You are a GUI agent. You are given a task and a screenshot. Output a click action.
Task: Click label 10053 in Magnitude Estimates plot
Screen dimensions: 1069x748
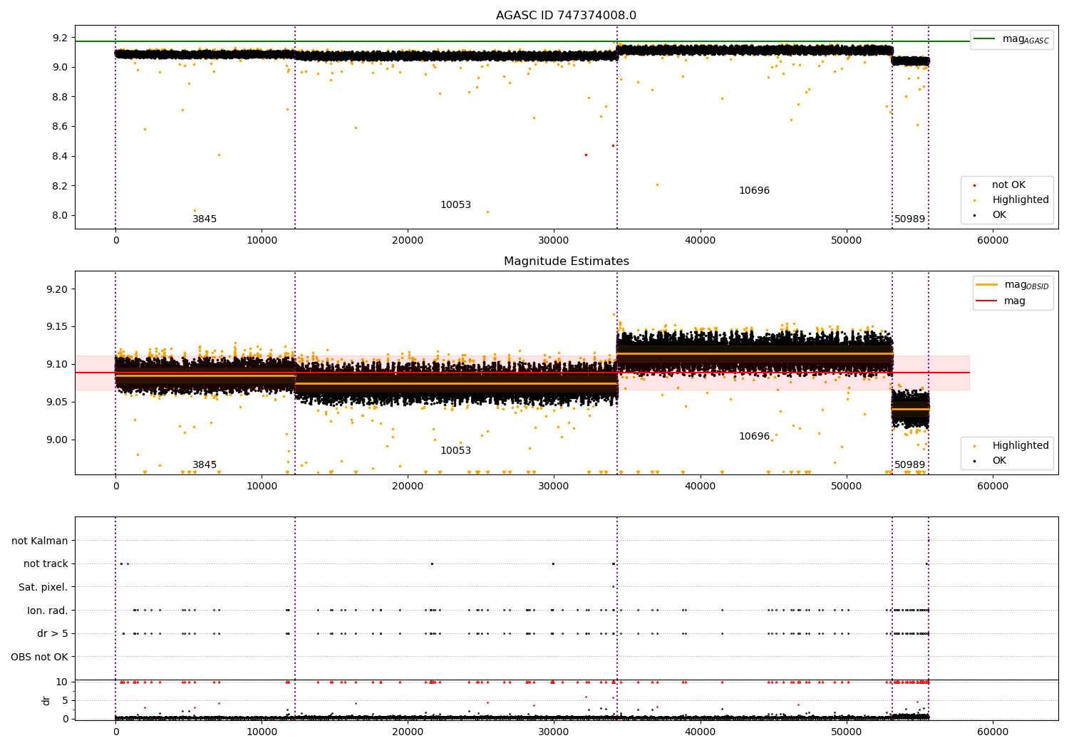455,451
